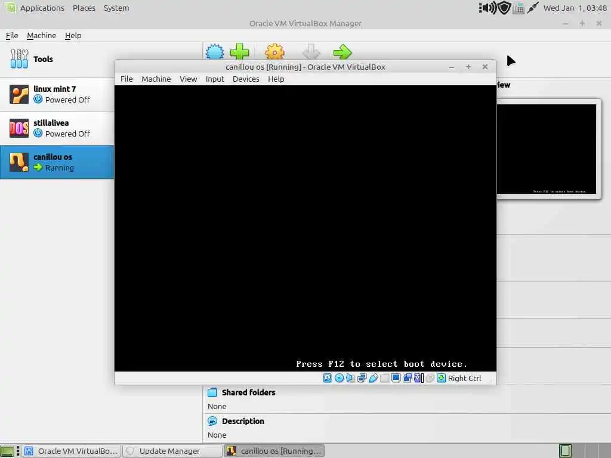The height and width of the screenshot is (458, 611).
Task: Click the virtualization features V indicator
Action: pos(418,377)
